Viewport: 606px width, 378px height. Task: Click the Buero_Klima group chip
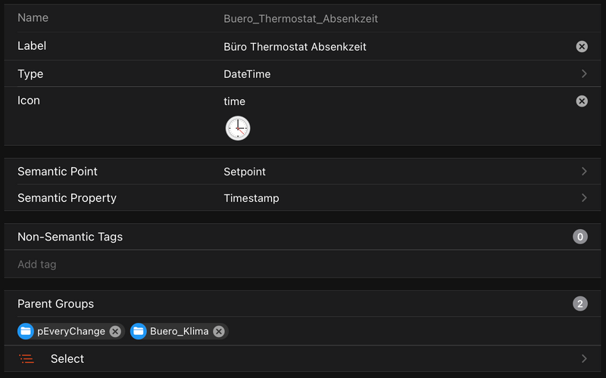179,331
